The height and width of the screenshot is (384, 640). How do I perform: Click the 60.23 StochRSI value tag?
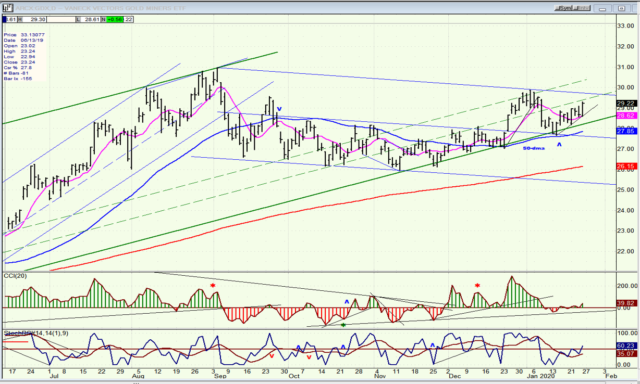[625, 345]
